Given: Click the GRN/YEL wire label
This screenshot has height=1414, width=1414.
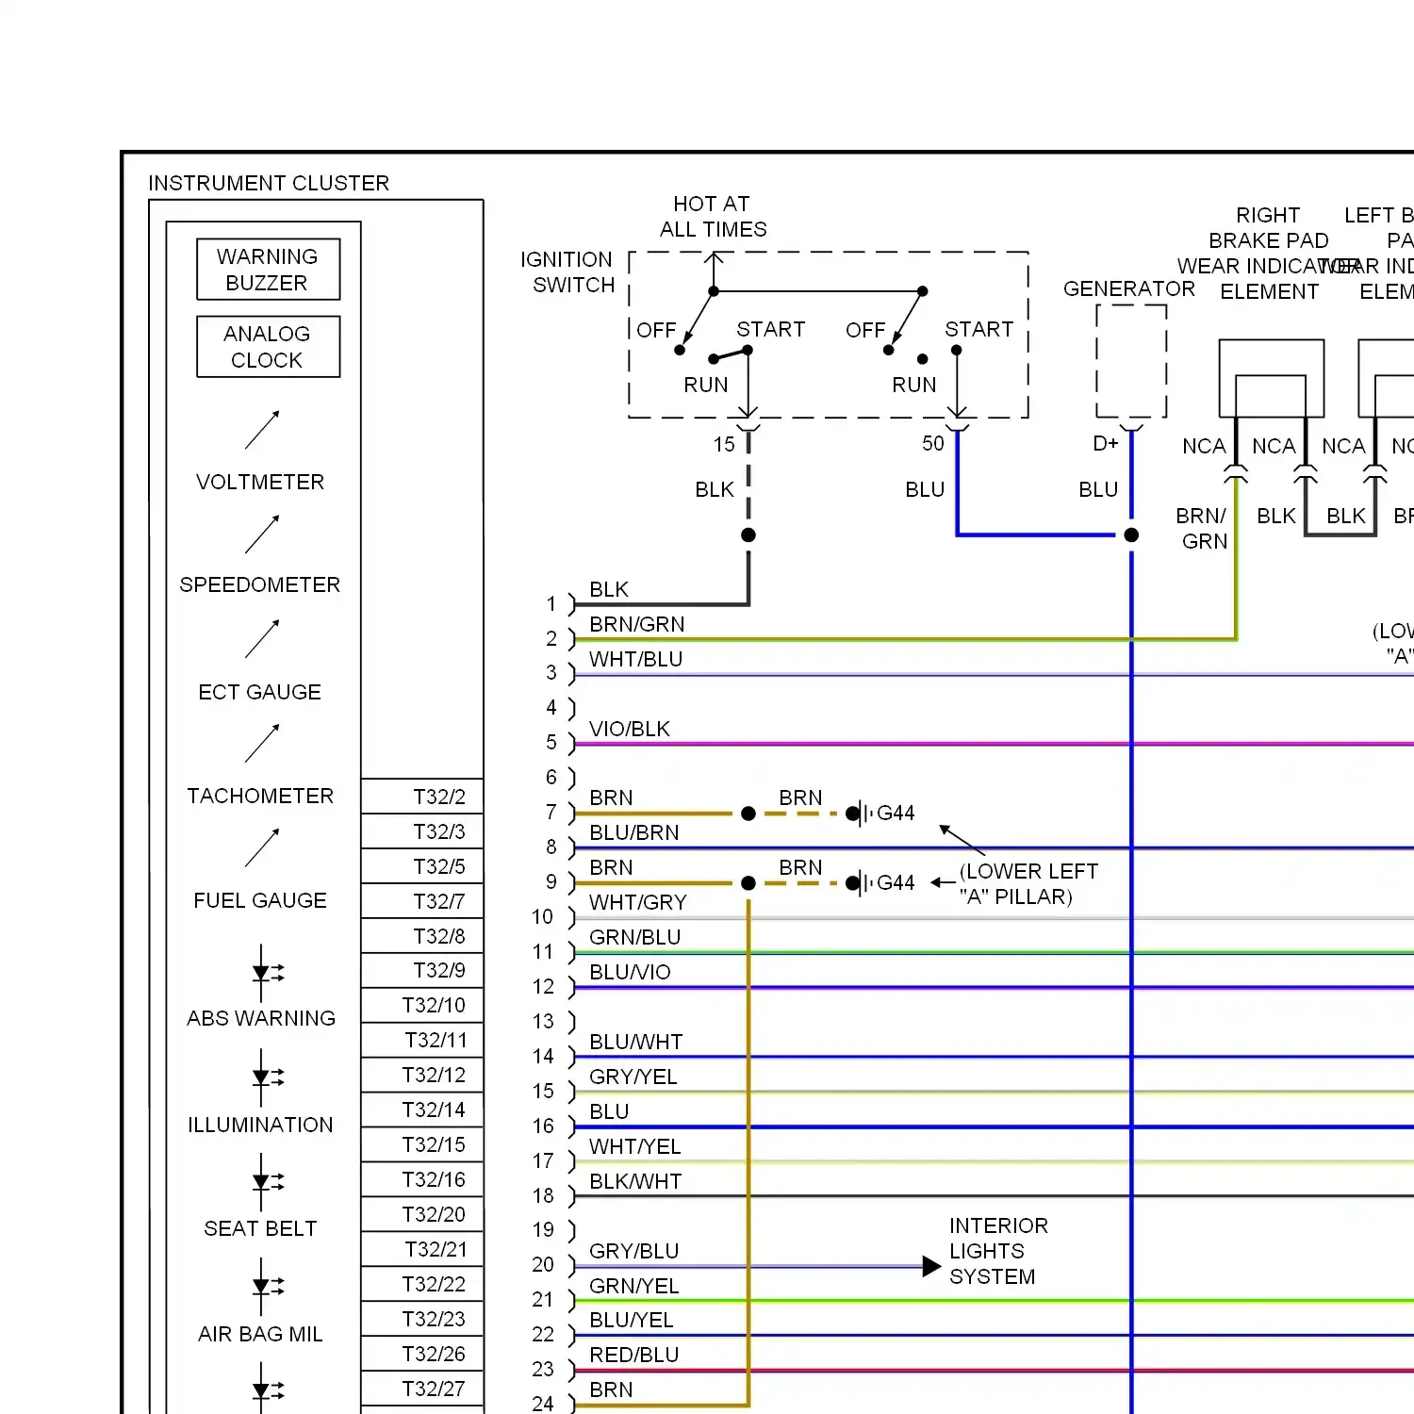Looking at the screenshot, I should tap(633, 1286).
